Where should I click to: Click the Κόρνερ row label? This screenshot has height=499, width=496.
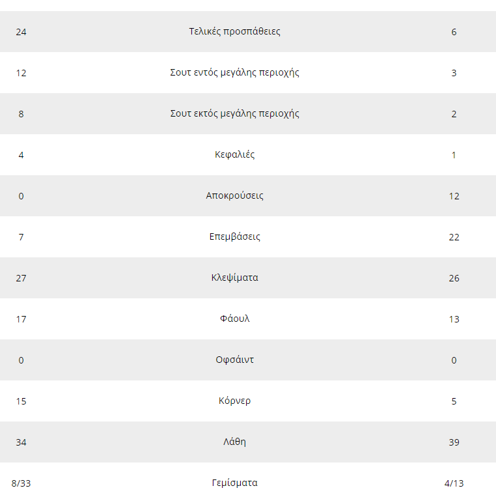[x=234, y=401]
